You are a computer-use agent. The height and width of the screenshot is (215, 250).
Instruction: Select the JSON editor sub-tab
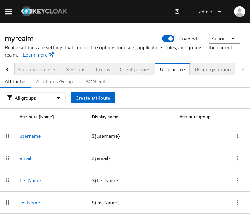click(x=96, y=81)
